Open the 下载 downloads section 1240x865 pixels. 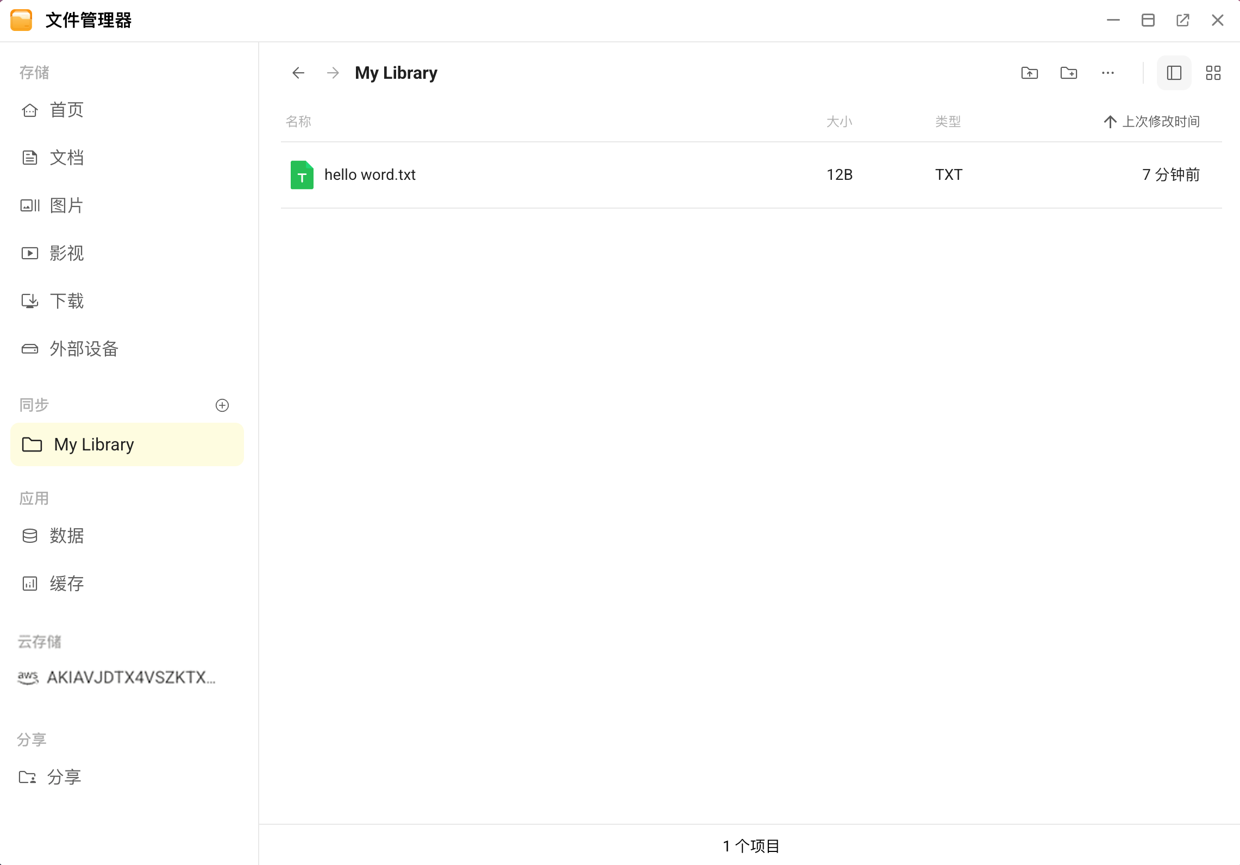(66, 302)
